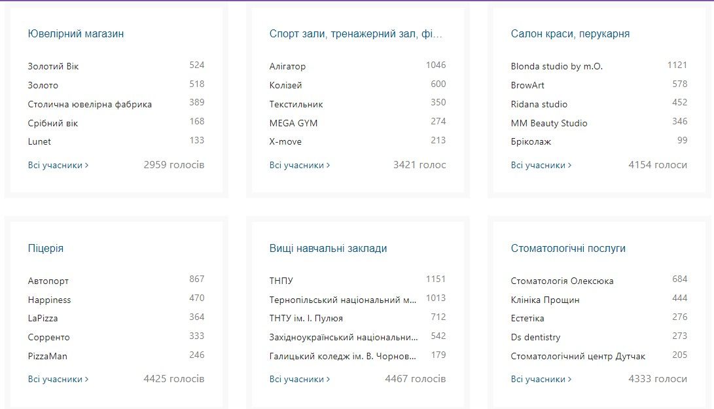Expand all participants under Ювелірний магазин
The image size is (714, 409).
[x=58, y=166]
